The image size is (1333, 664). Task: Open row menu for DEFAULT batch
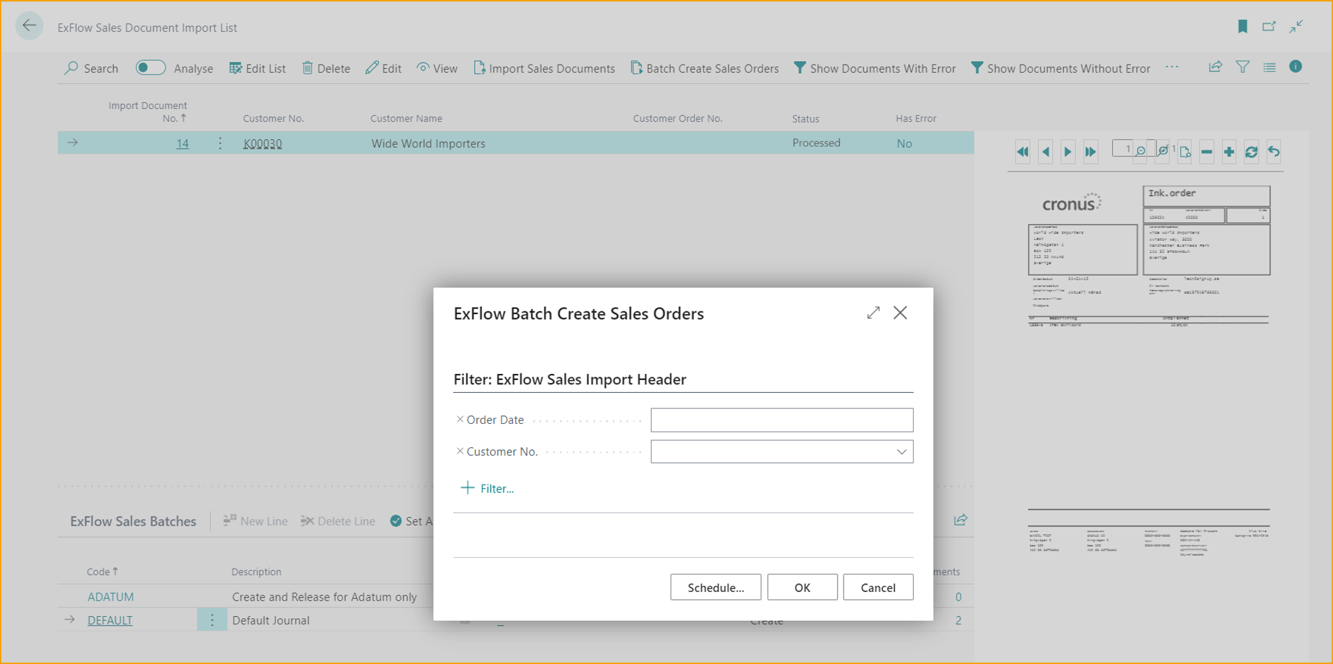click(212, 620)
